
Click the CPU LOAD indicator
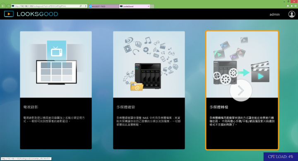[281, 156]
